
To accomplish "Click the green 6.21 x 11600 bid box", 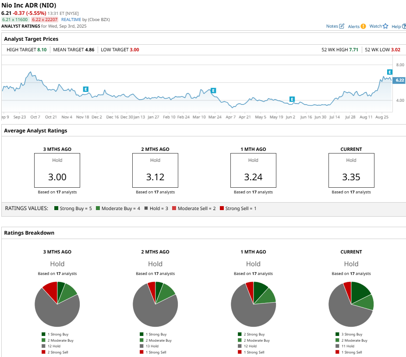I will point(15,19).
